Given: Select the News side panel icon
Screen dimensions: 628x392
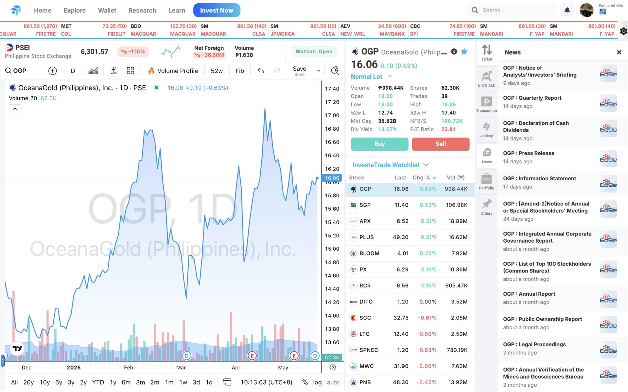Looking at the screenshot, I should [487, 155].
